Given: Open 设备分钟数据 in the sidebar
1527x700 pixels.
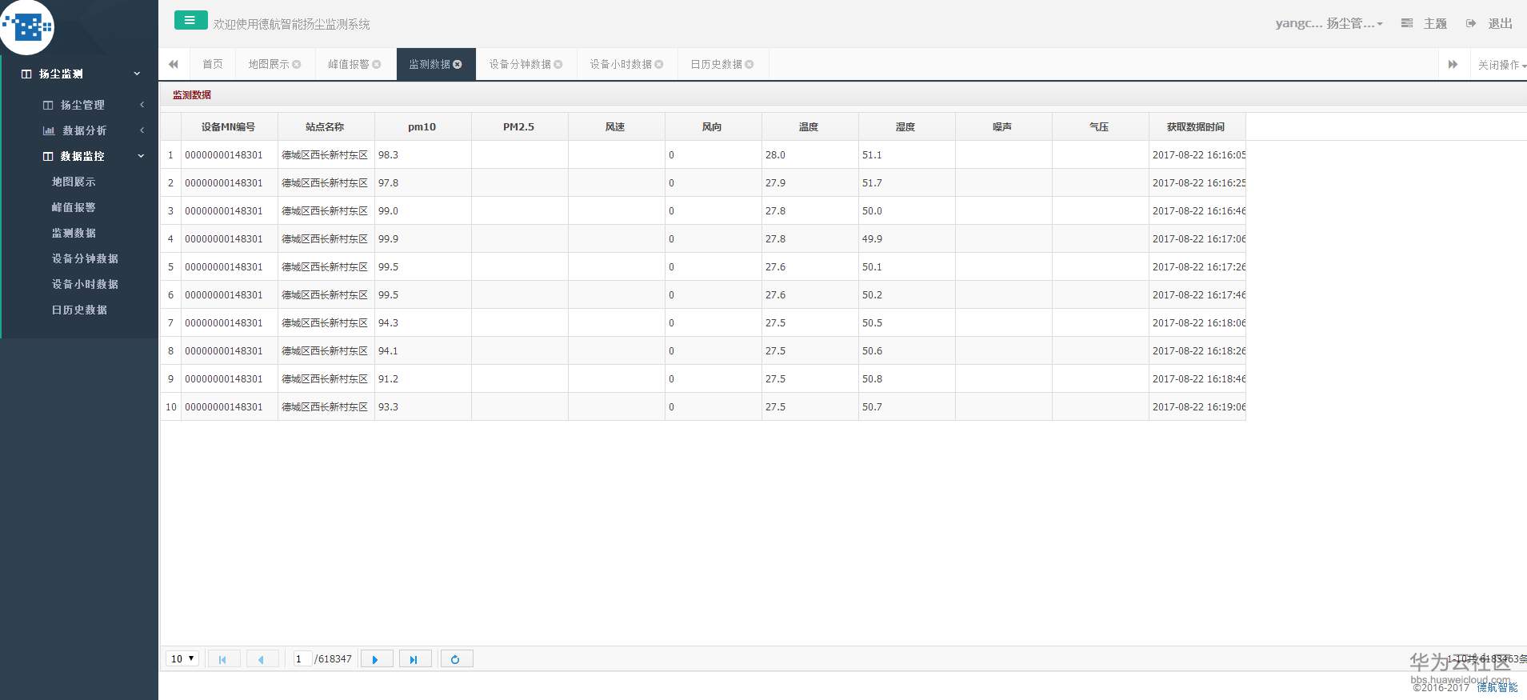Looking at the screenshot, I should pos(85,259).
